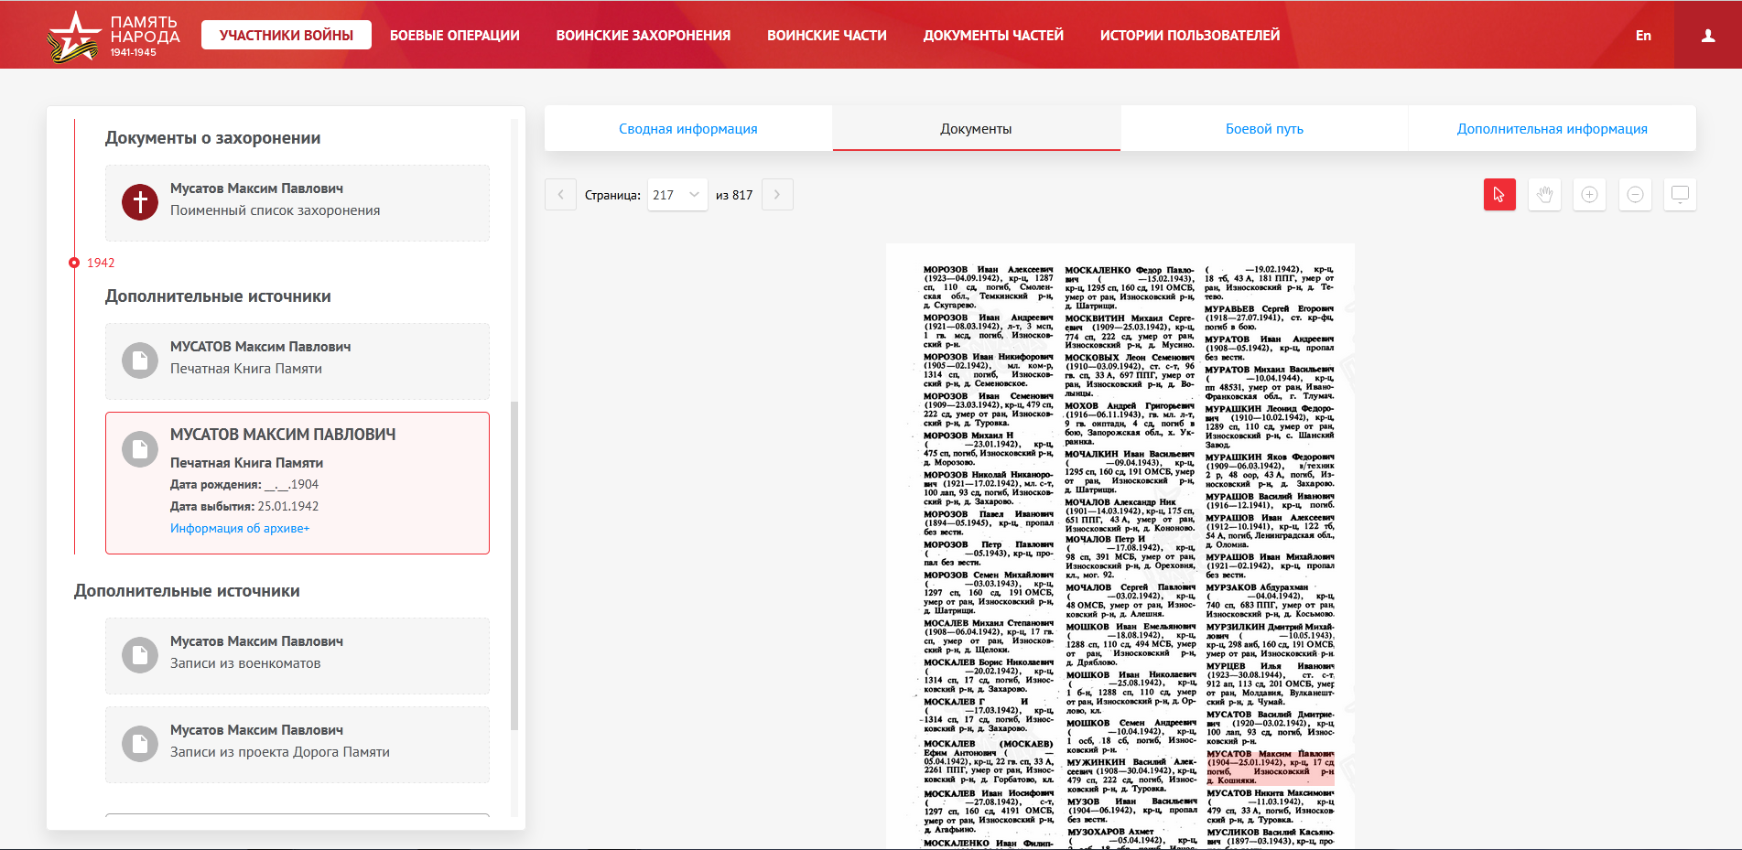Screen dimensions: 1742x850
Task: Go to the previous document page
Action: coord(560,195)
